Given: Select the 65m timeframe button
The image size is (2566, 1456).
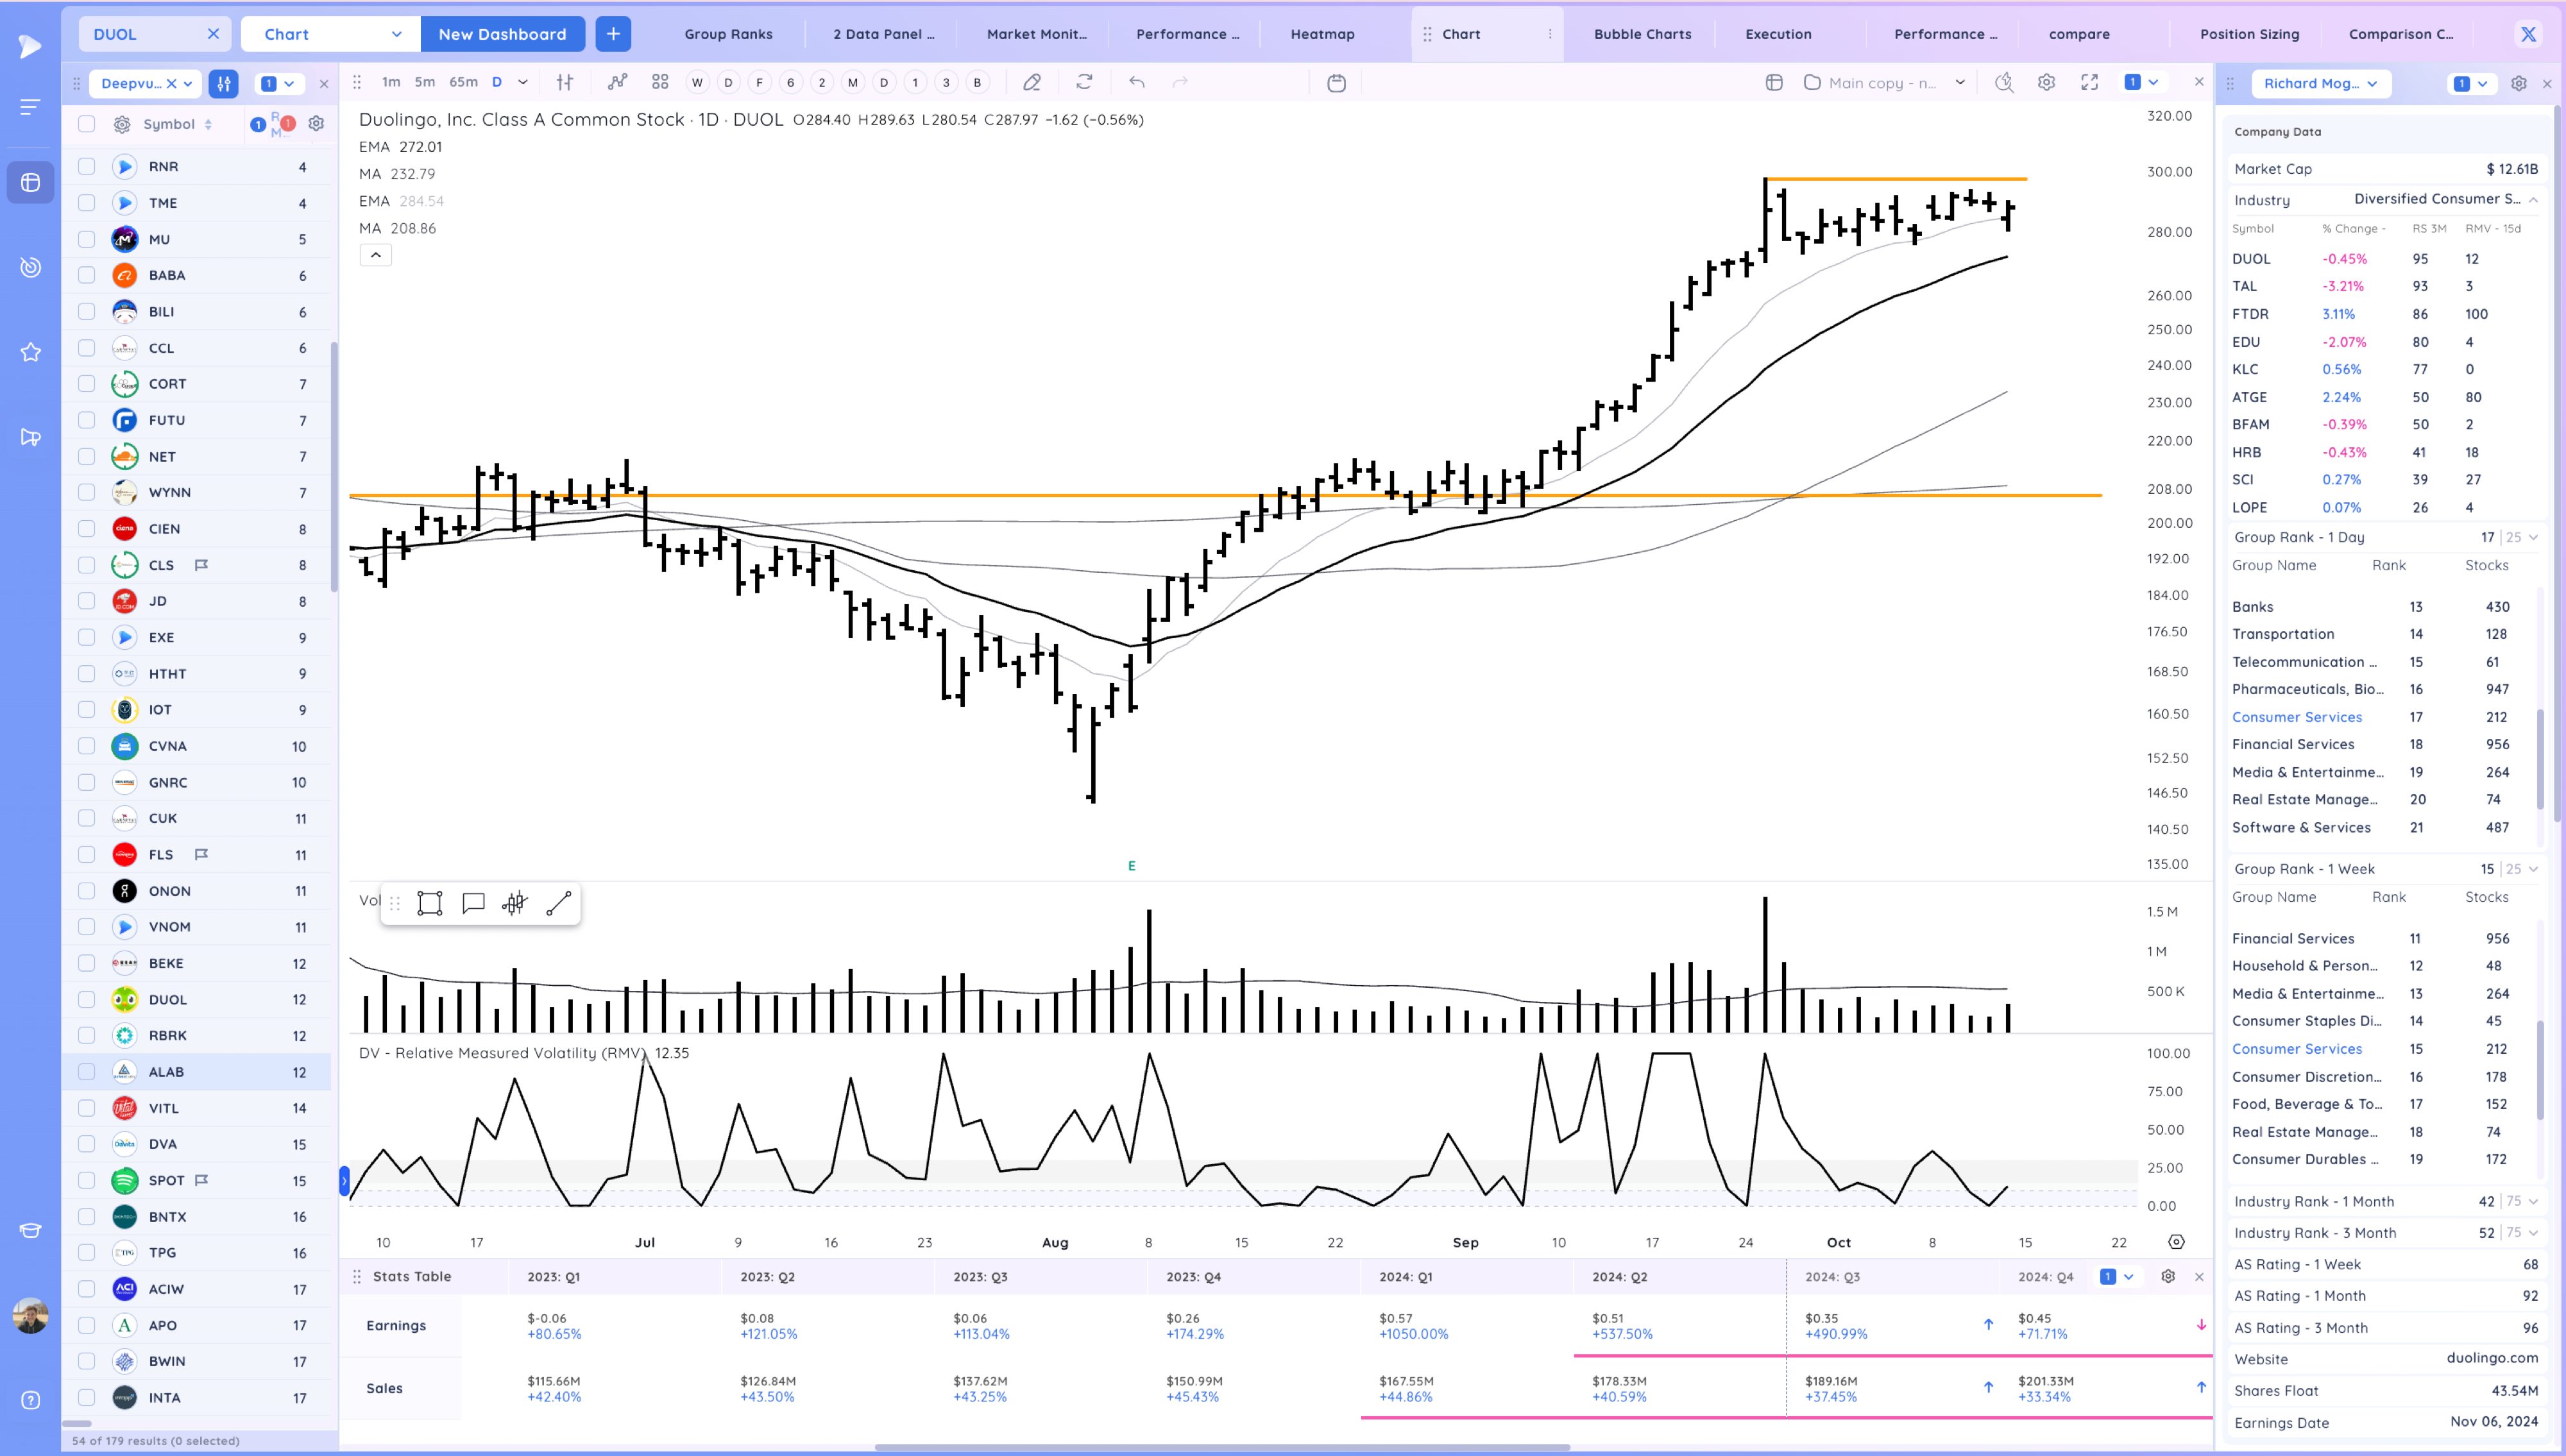Looking at the screenshot, I should (463, 83).
